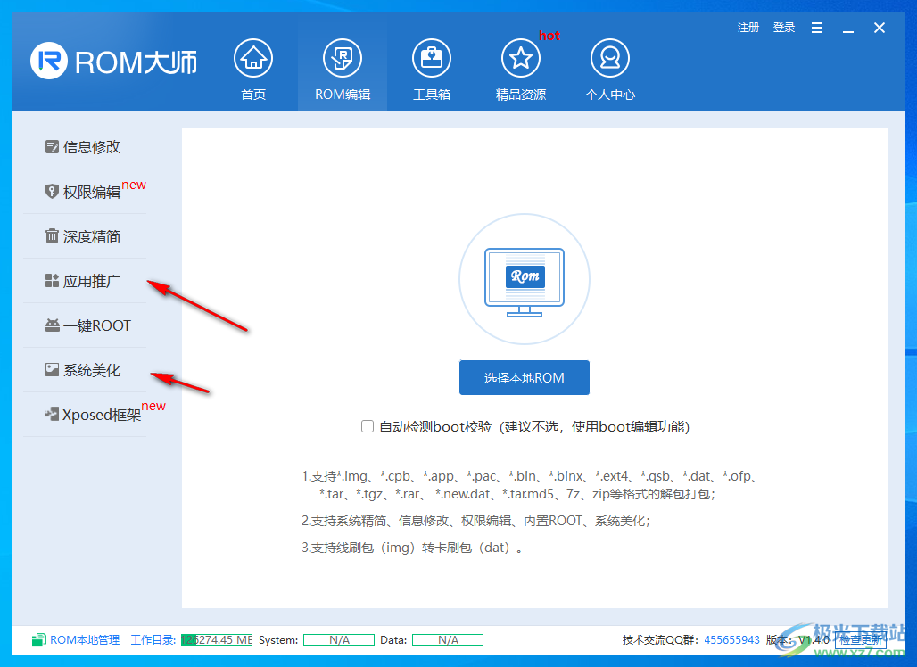Click the line "2.支持系统精简、信息修改"

[x=475, y=521]
